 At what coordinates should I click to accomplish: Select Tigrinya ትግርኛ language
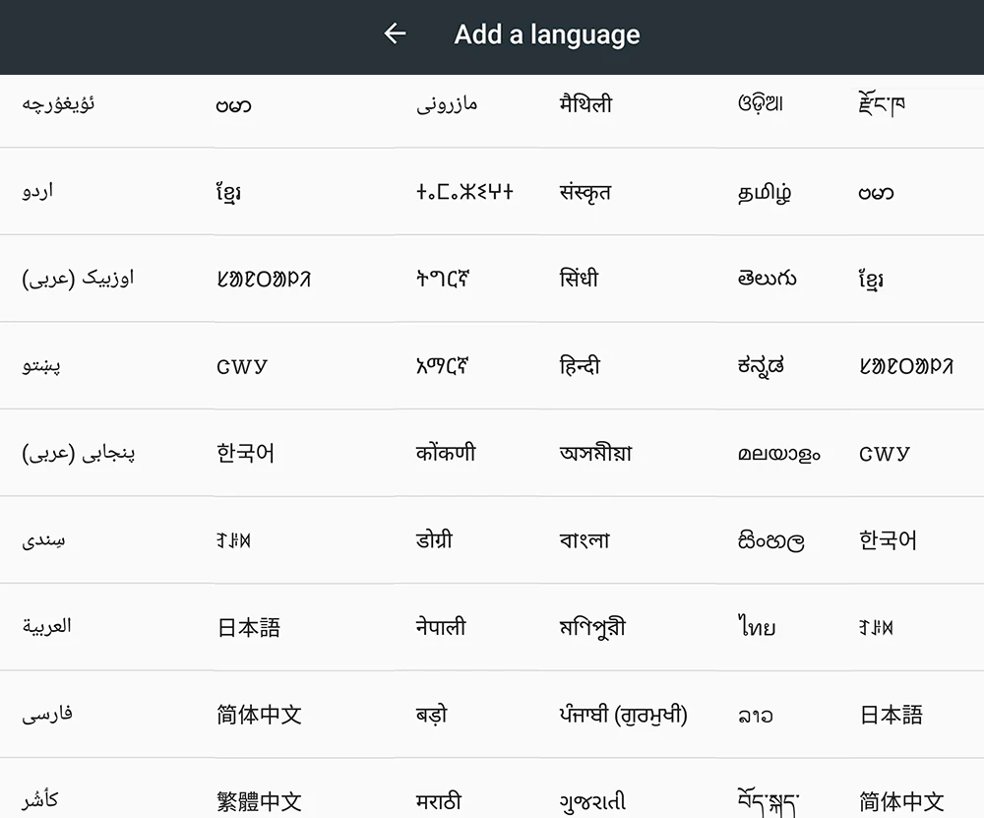[x=443, y=279]
